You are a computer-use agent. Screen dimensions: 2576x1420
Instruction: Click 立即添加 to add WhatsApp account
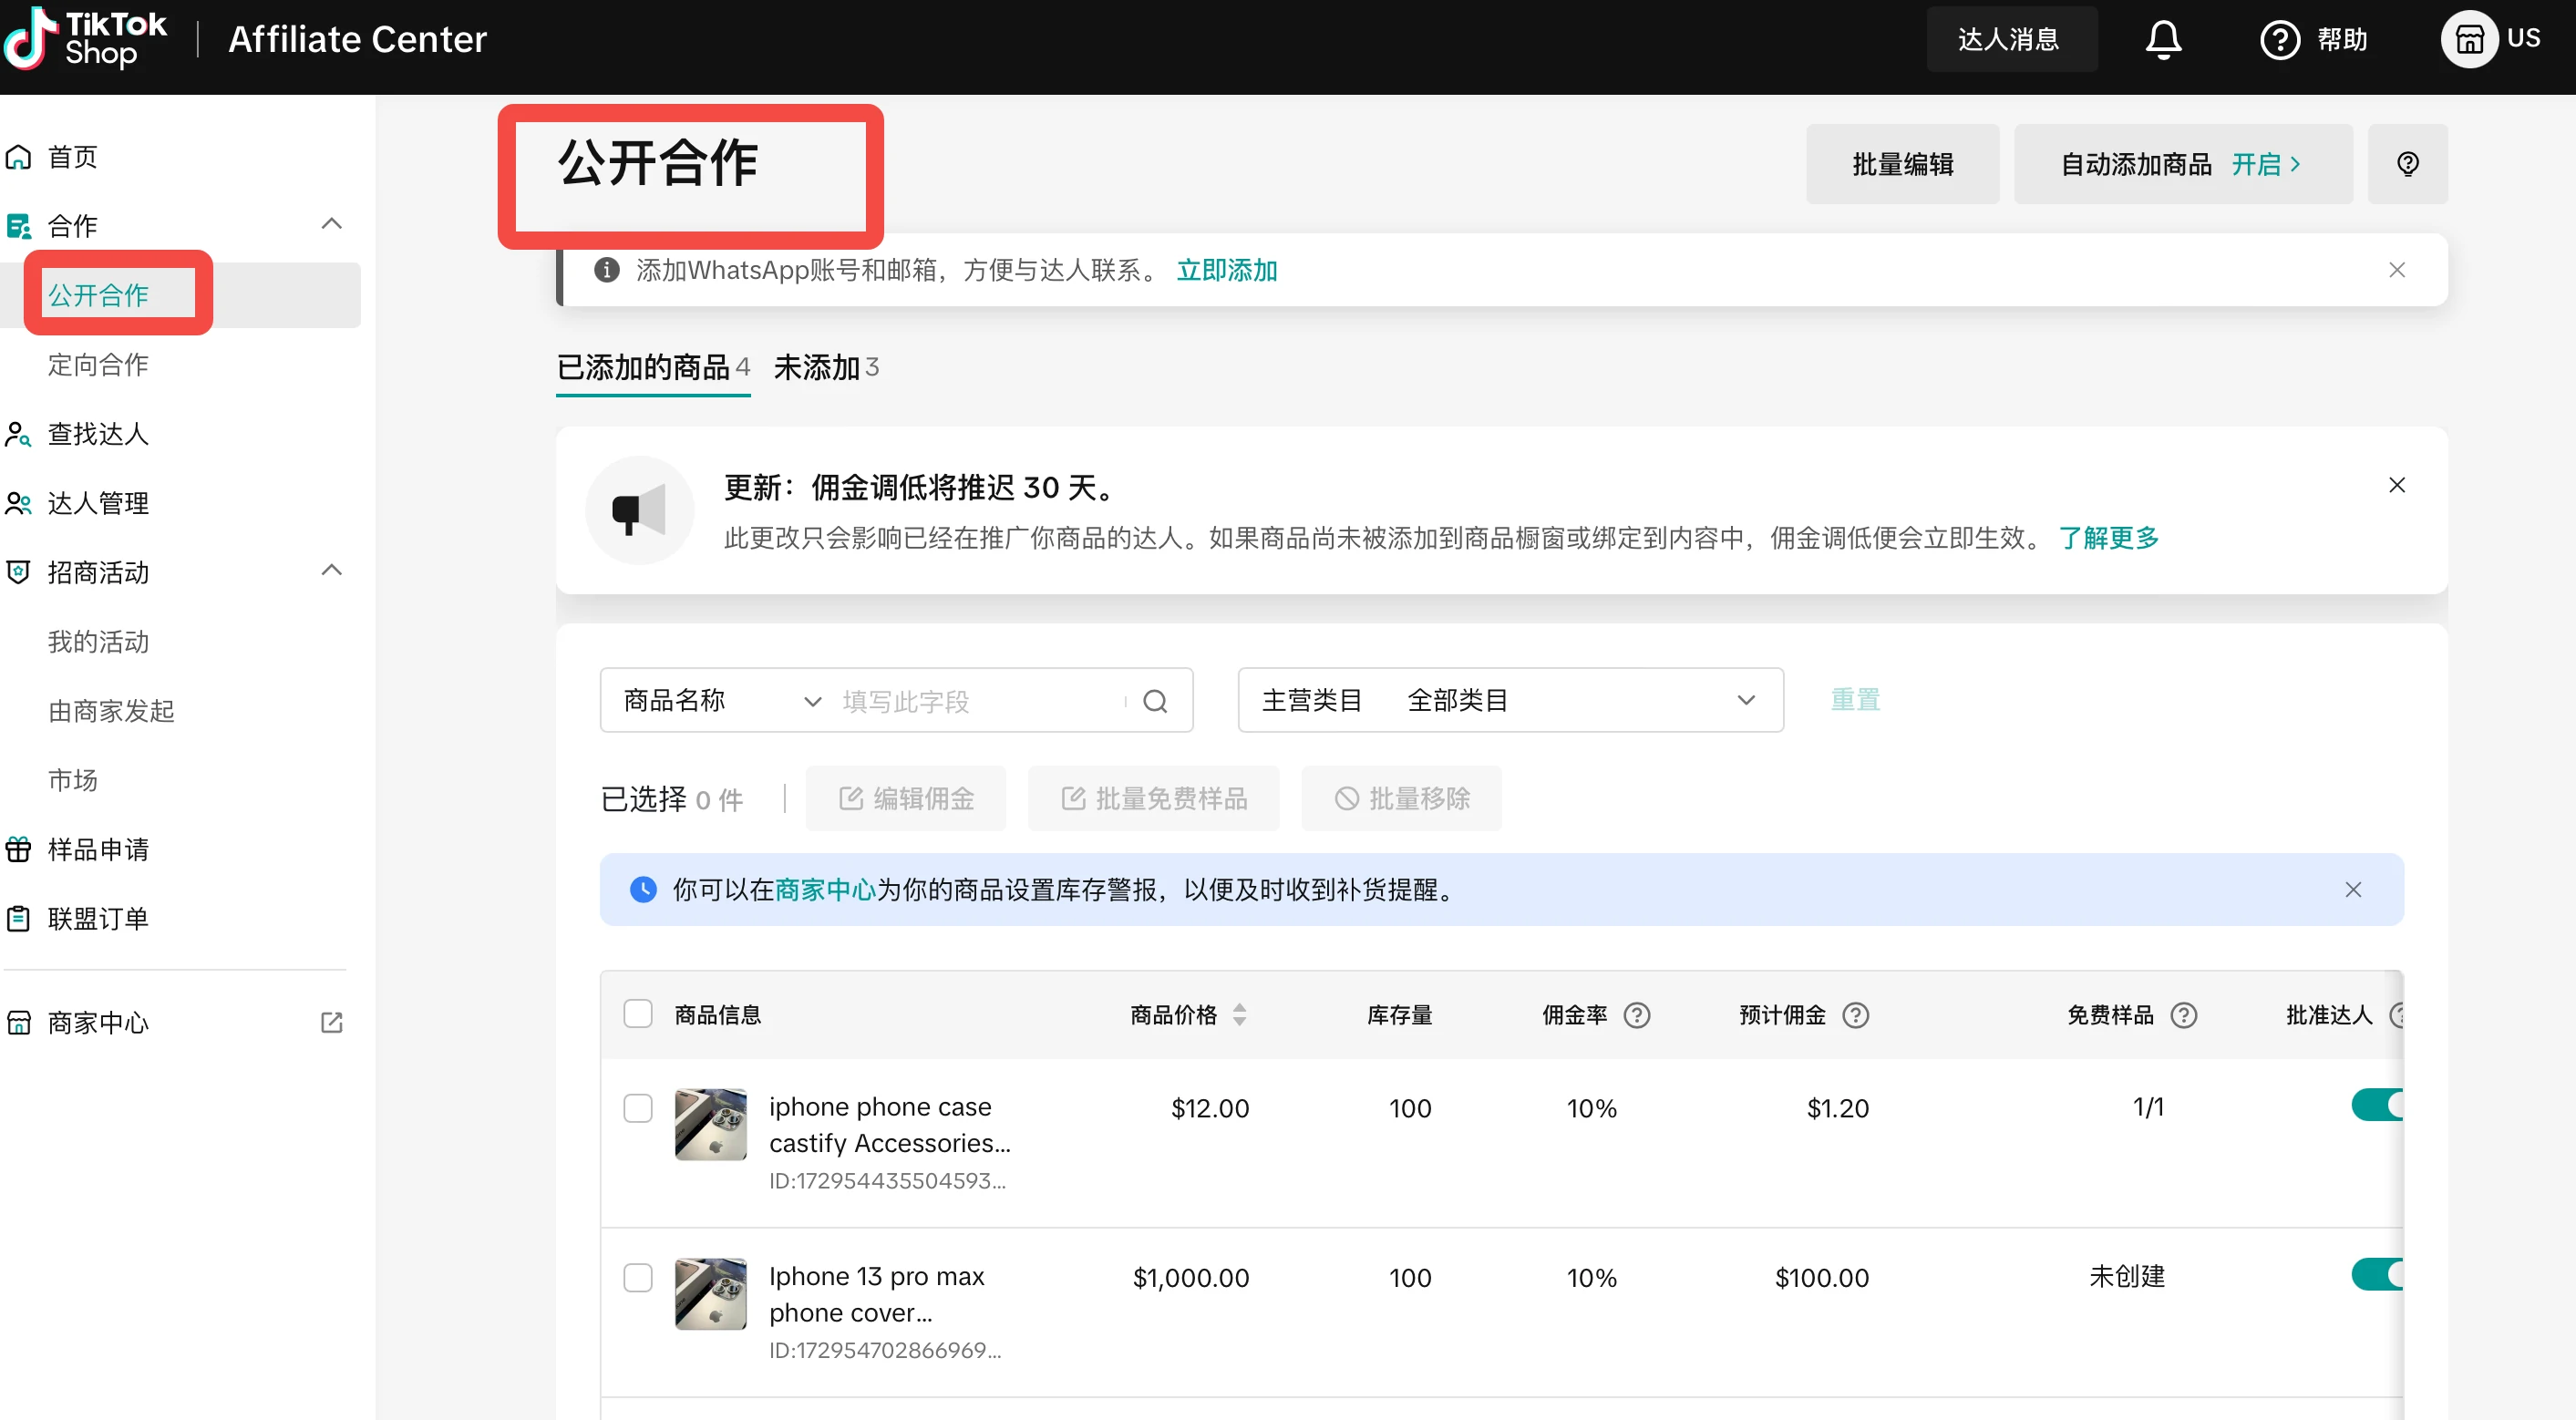[x=1226, y=270]
